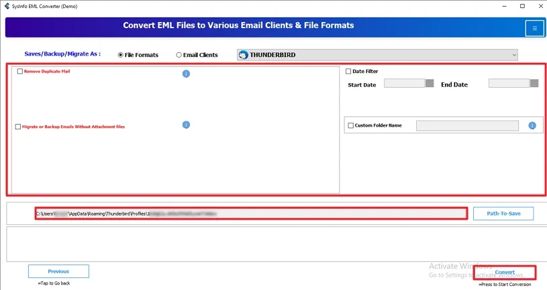547x290 pixels.
Task: Tick the Custom Folder Name checkbox
Action: pyautogui.click(x=350, y=125)
